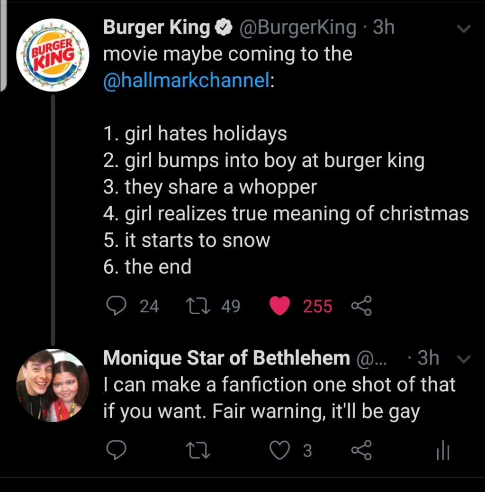
Task: Open the @hallmarkchannel mention link
Action: 187,80
